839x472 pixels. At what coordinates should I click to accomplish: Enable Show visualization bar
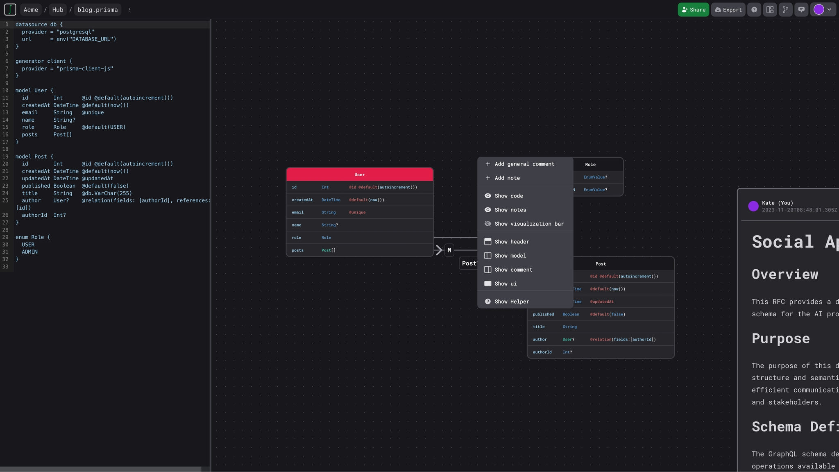coord(529,224)
